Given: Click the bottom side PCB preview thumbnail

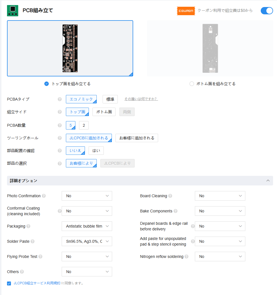Looking at the screenshot, I should 210,48.
